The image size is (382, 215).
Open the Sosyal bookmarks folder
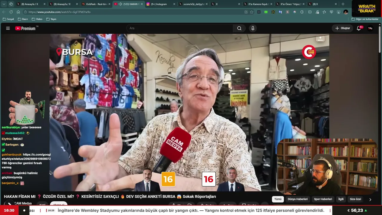(8, 19)
